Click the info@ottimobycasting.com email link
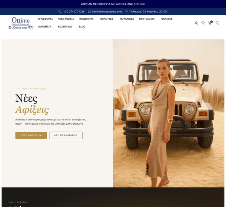 click(x=107, y=12)
